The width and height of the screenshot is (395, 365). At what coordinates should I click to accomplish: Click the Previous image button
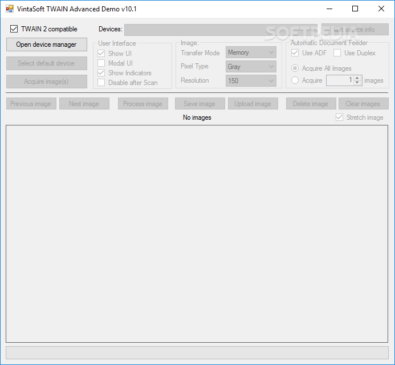[x=31, y=104]
